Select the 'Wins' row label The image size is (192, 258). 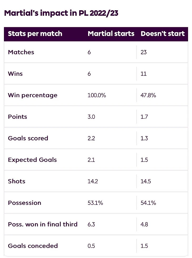[15, 74]
